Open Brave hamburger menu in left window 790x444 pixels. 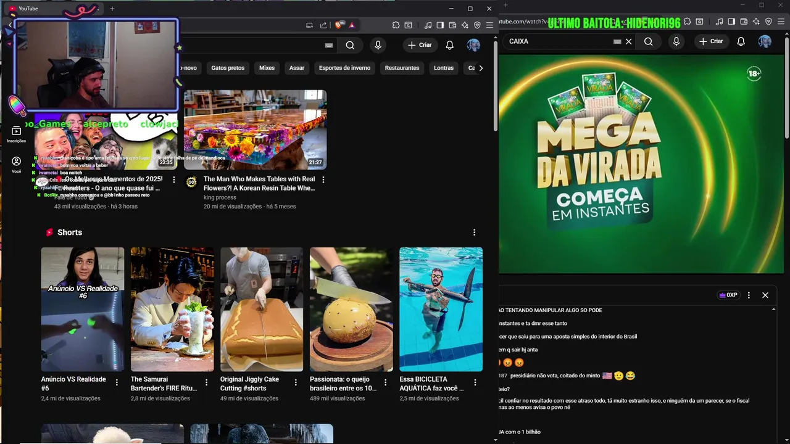(x=489, y=25)
